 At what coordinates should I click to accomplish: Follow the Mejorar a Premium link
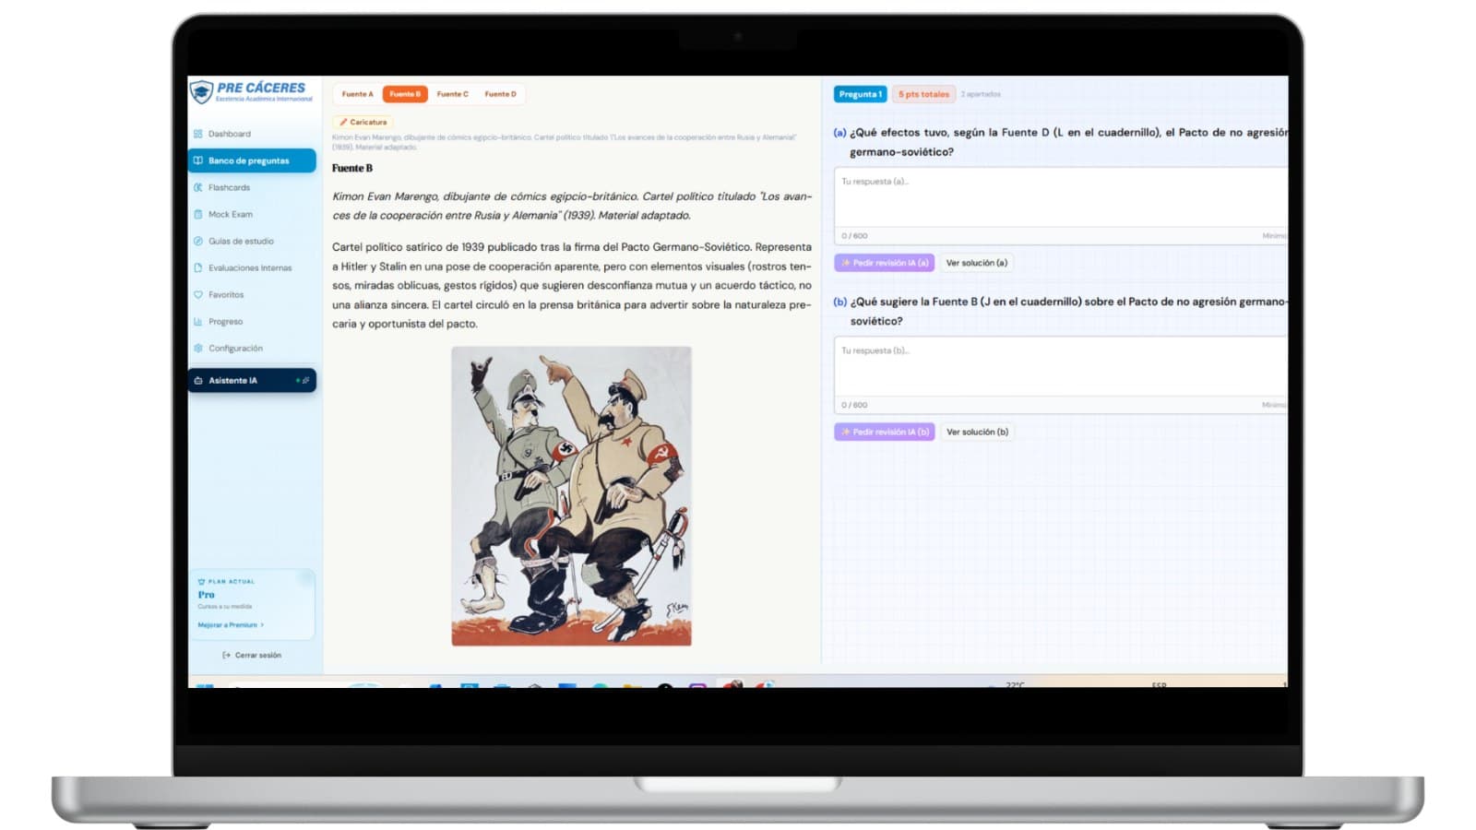[231, 625]
